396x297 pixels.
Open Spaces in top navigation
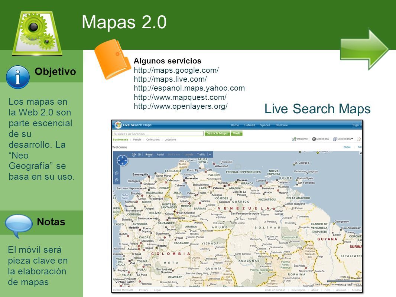(265, 125)
